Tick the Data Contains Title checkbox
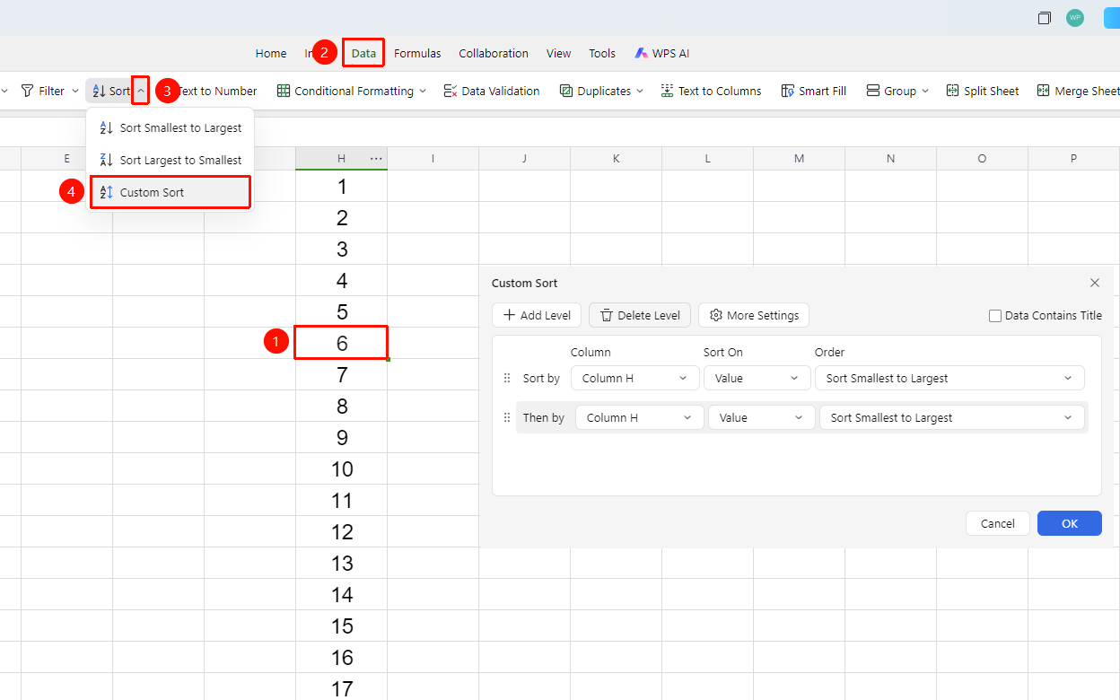 coord(995,316)
